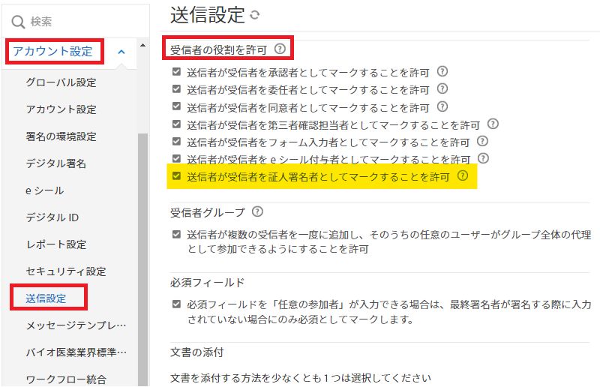
Task: Select the アカウント設定 sub-item in sidebar
Action: pyautogui.click(x=61, y=109)
